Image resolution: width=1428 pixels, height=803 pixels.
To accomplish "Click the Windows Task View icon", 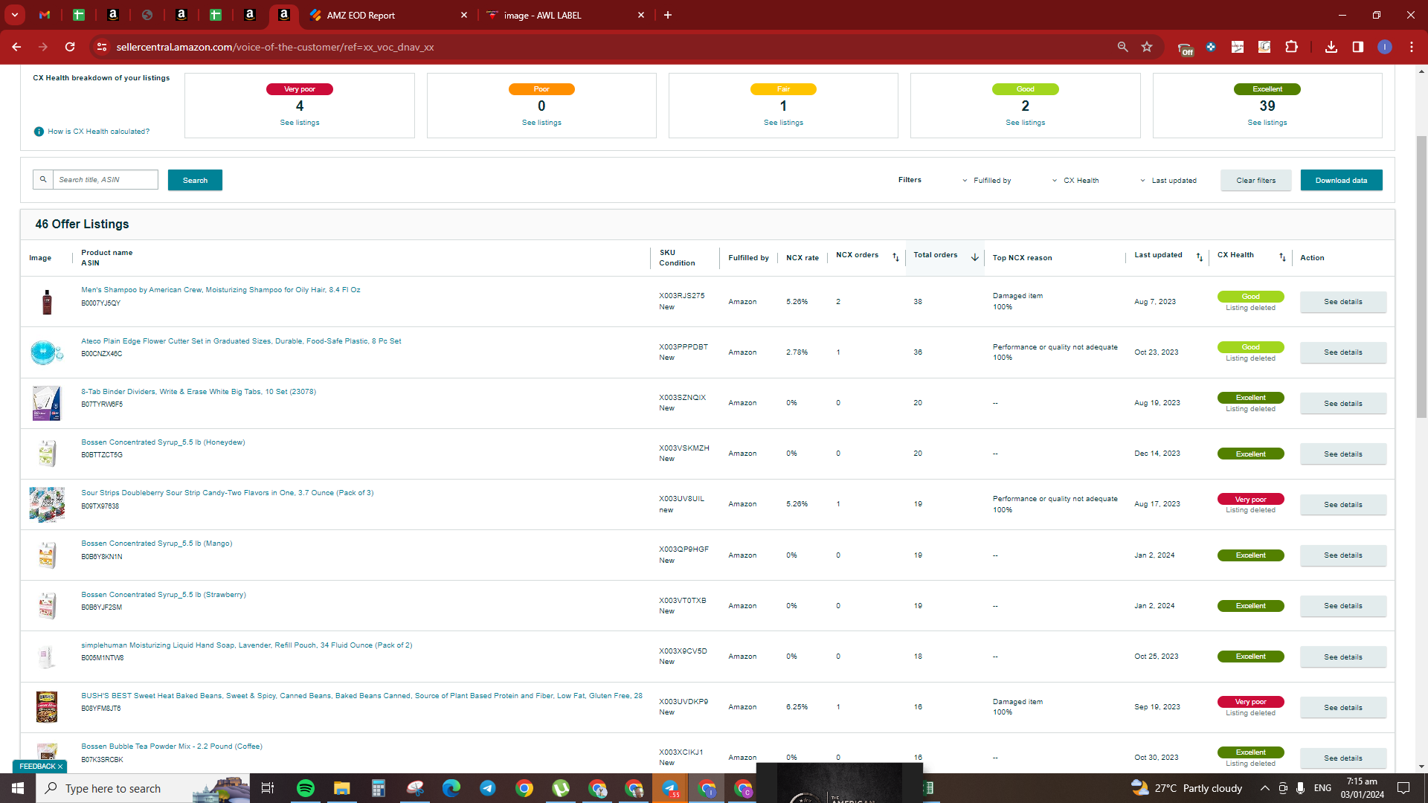I will (x=268, y=788).
